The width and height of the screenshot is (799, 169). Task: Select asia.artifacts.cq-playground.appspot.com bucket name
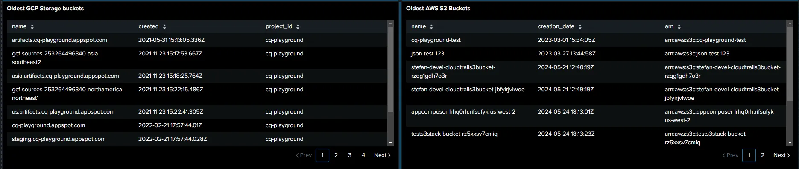pos(65,76)
